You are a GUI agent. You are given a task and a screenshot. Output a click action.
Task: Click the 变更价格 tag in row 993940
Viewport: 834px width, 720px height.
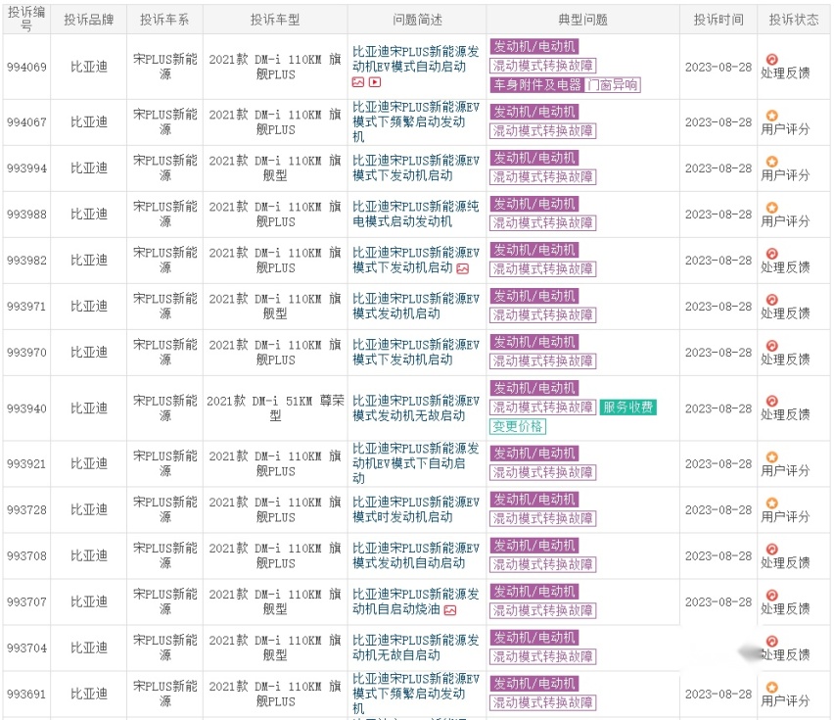tap(518, 426)
